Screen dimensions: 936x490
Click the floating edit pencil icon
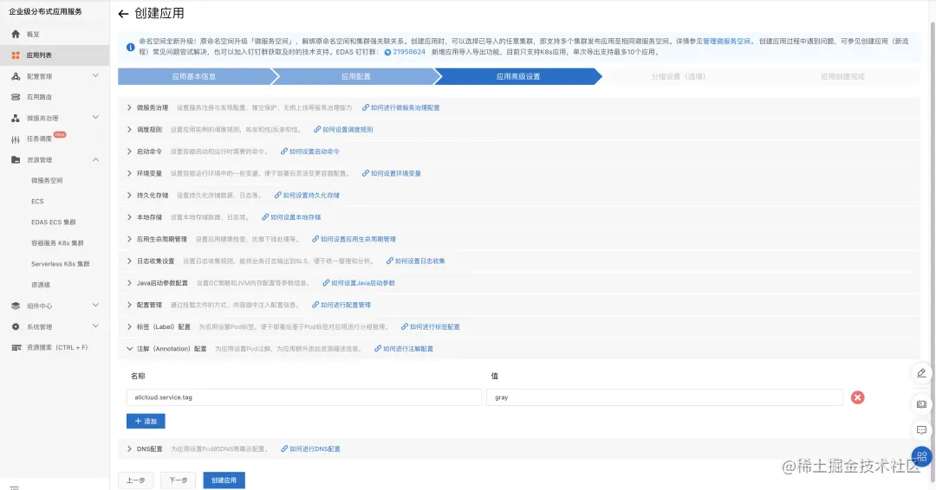[921, 373]
